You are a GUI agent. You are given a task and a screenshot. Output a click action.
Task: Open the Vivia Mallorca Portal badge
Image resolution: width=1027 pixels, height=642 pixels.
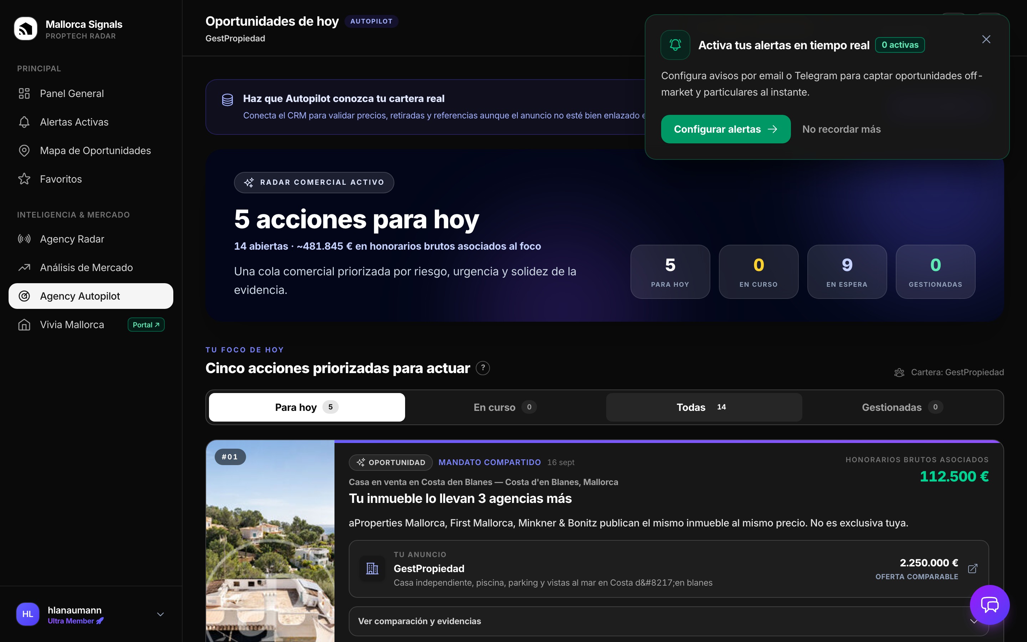pos(146,325)
